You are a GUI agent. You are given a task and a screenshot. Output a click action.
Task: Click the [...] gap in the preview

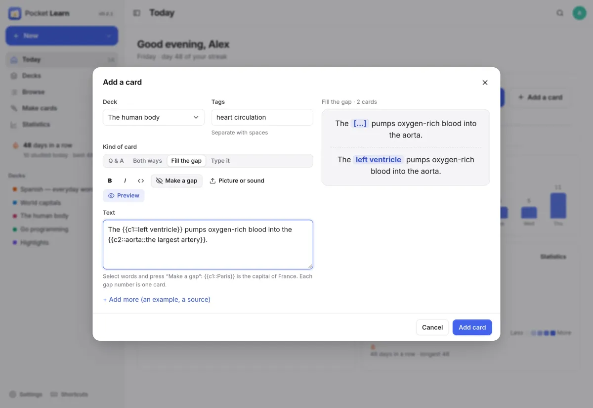point(360,124)
